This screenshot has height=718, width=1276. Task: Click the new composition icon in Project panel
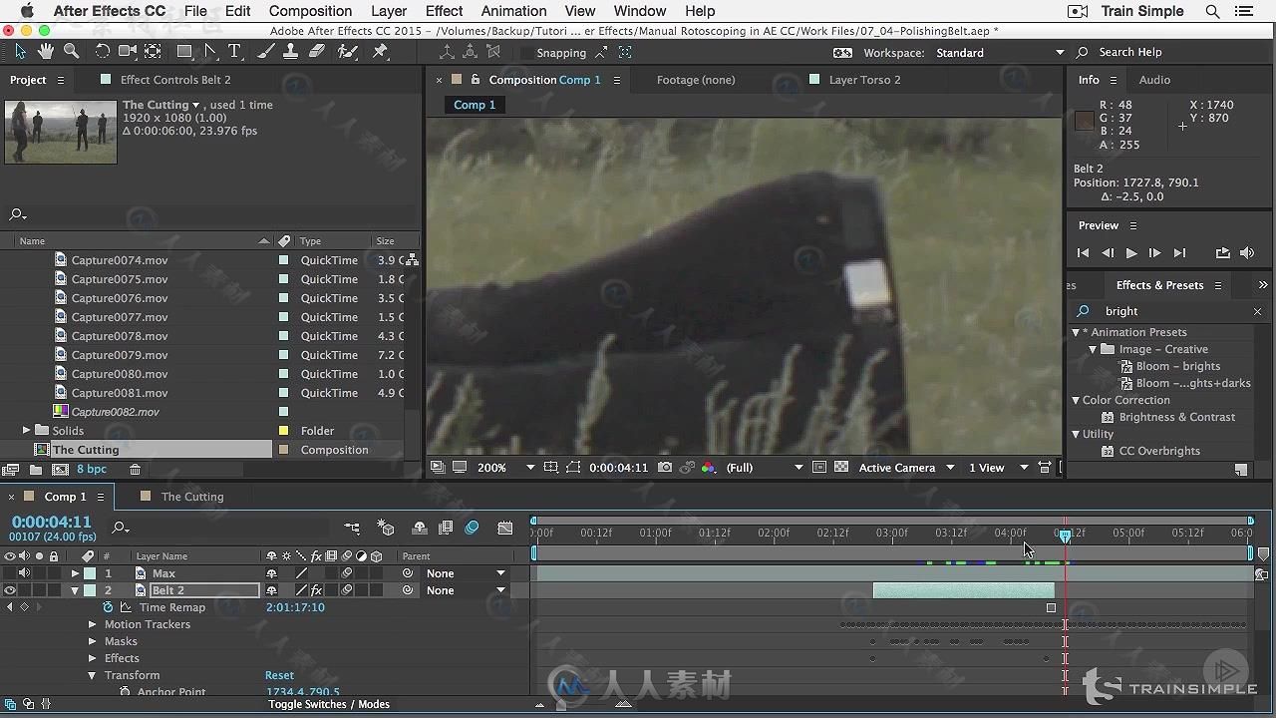point(61,469)
